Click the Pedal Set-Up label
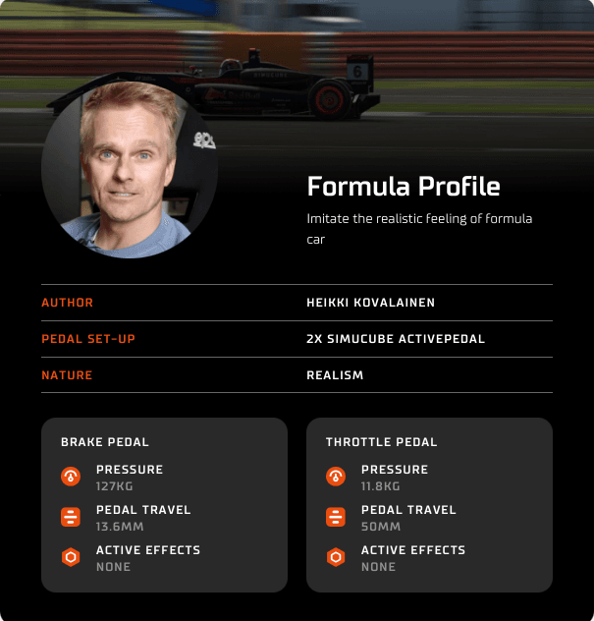This screenshot has width=594, height=621. [88, 339]
